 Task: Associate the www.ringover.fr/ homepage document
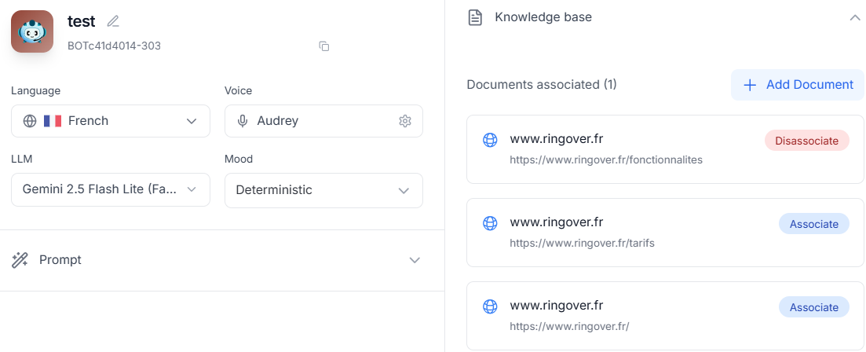pyautogui.click(x=813, y=307)
